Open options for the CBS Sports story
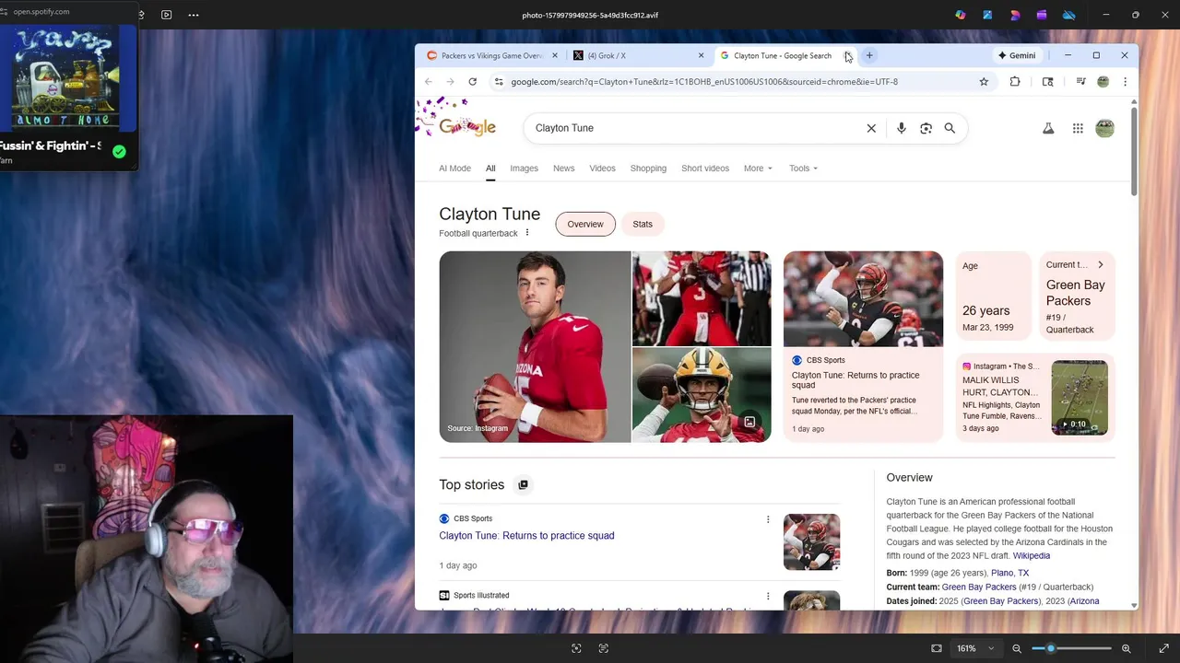1180x663 pixels. [768, 519]
